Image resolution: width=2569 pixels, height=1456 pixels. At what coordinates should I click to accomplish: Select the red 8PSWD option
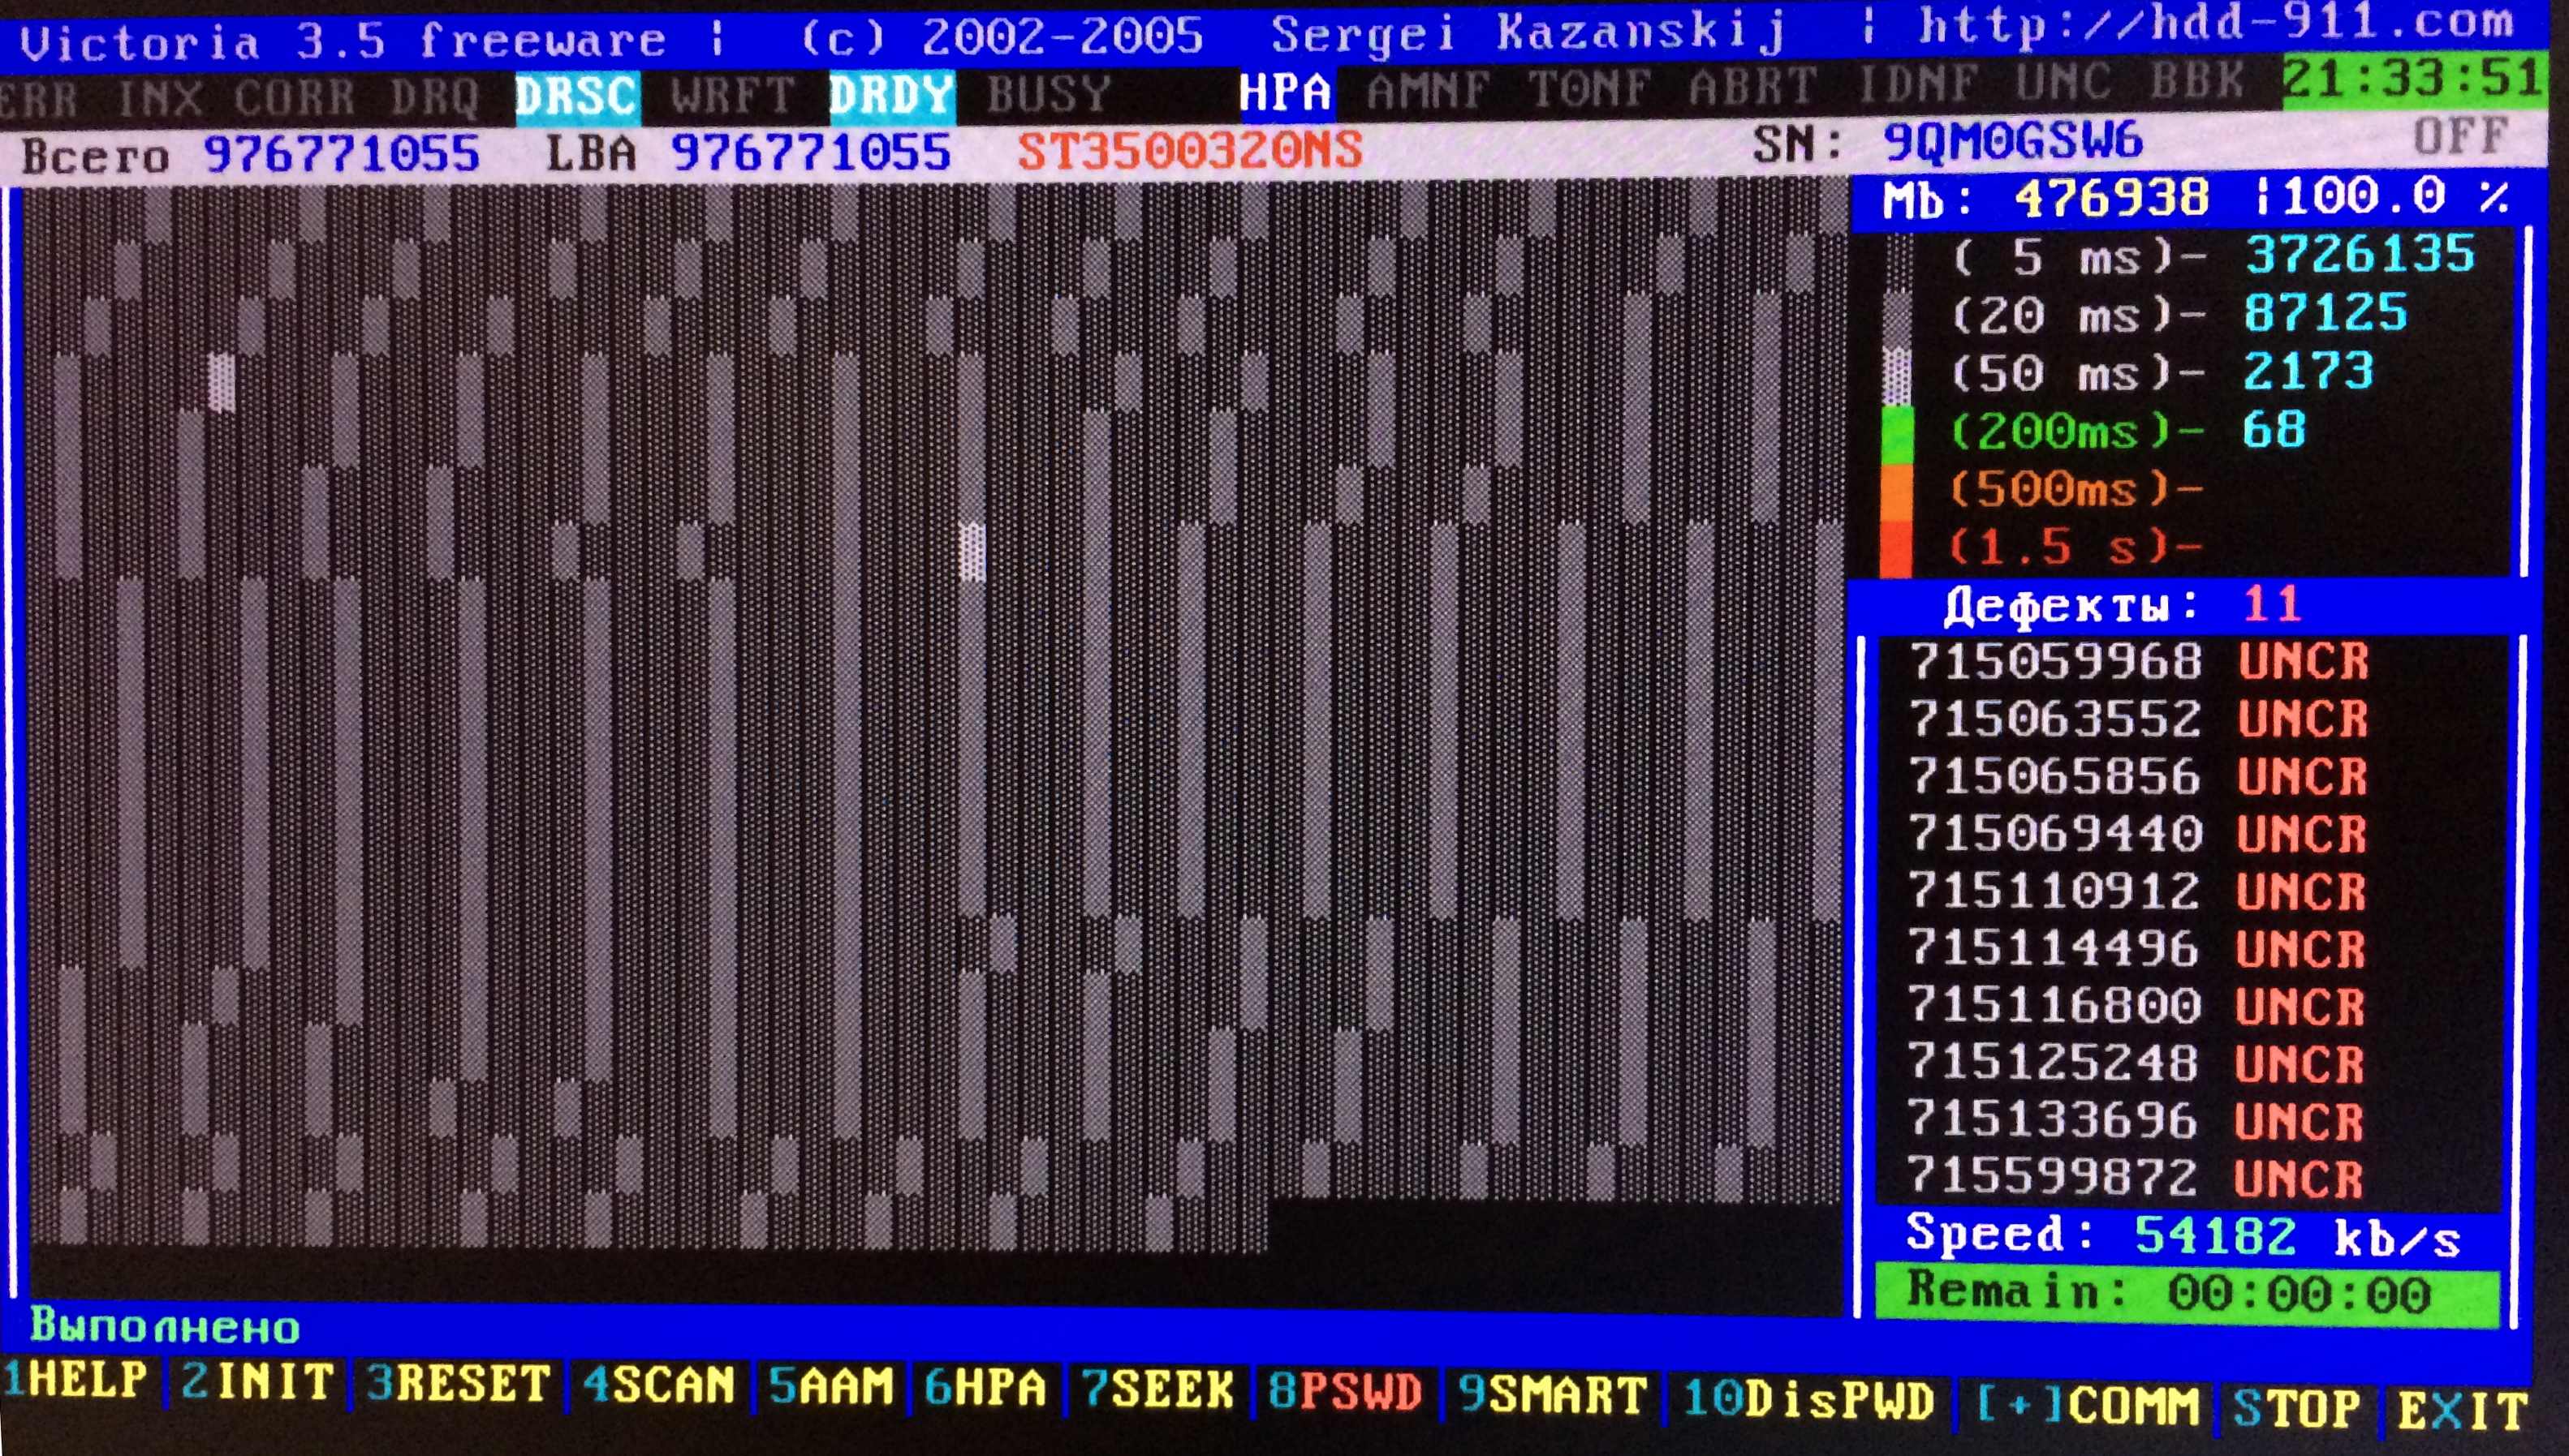(x=1346, y=1393)
